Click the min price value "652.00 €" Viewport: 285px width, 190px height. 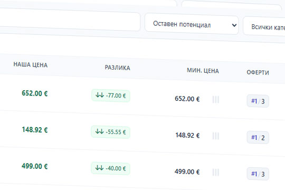click(187, 99)
